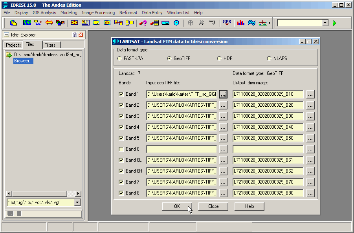
Task: Switch to the Projects tab
Action: (x=13, y=45)
